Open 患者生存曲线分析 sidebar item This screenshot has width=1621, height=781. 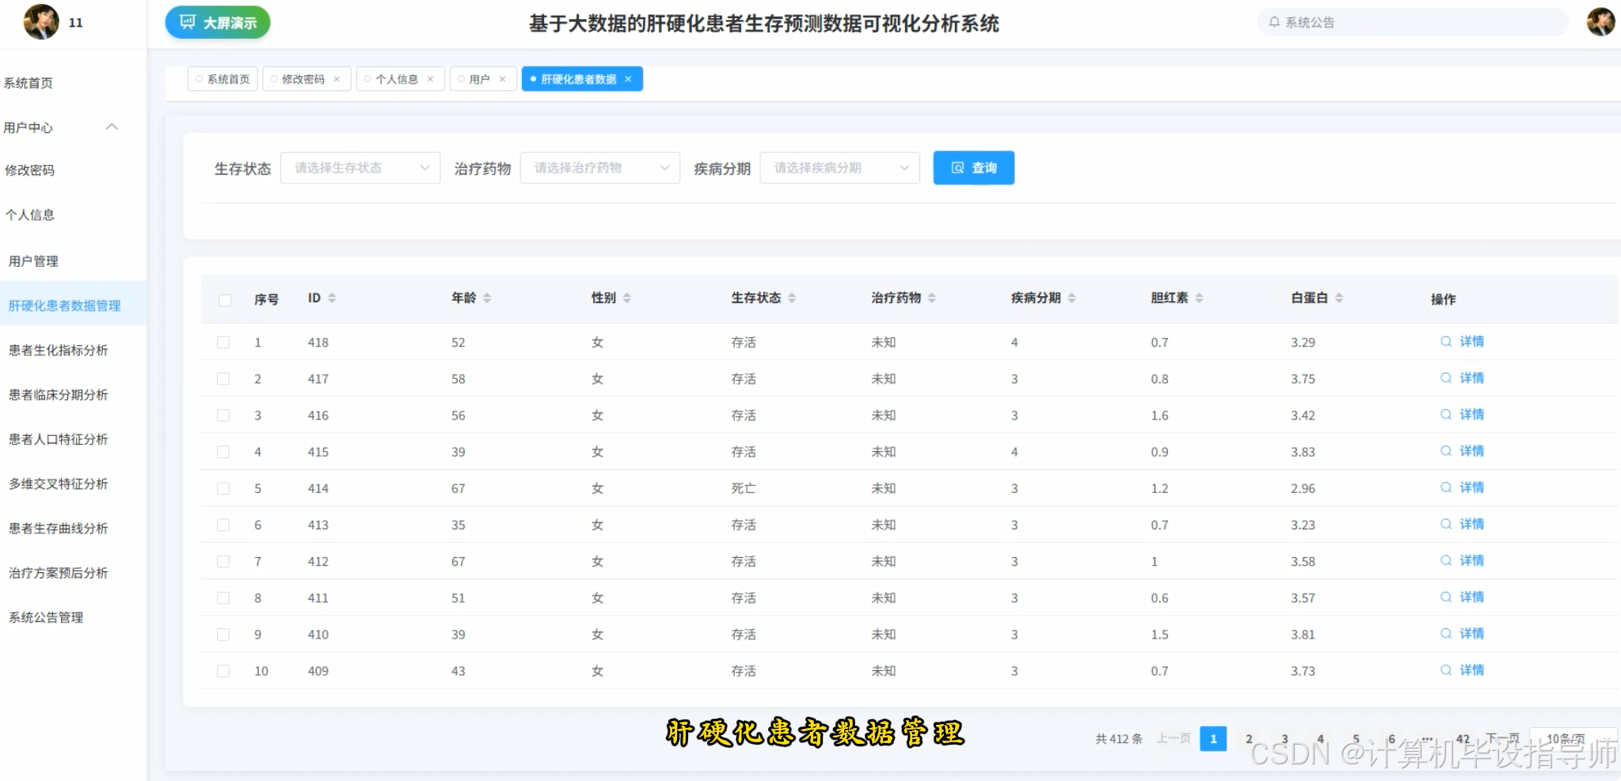coord(58,528)
